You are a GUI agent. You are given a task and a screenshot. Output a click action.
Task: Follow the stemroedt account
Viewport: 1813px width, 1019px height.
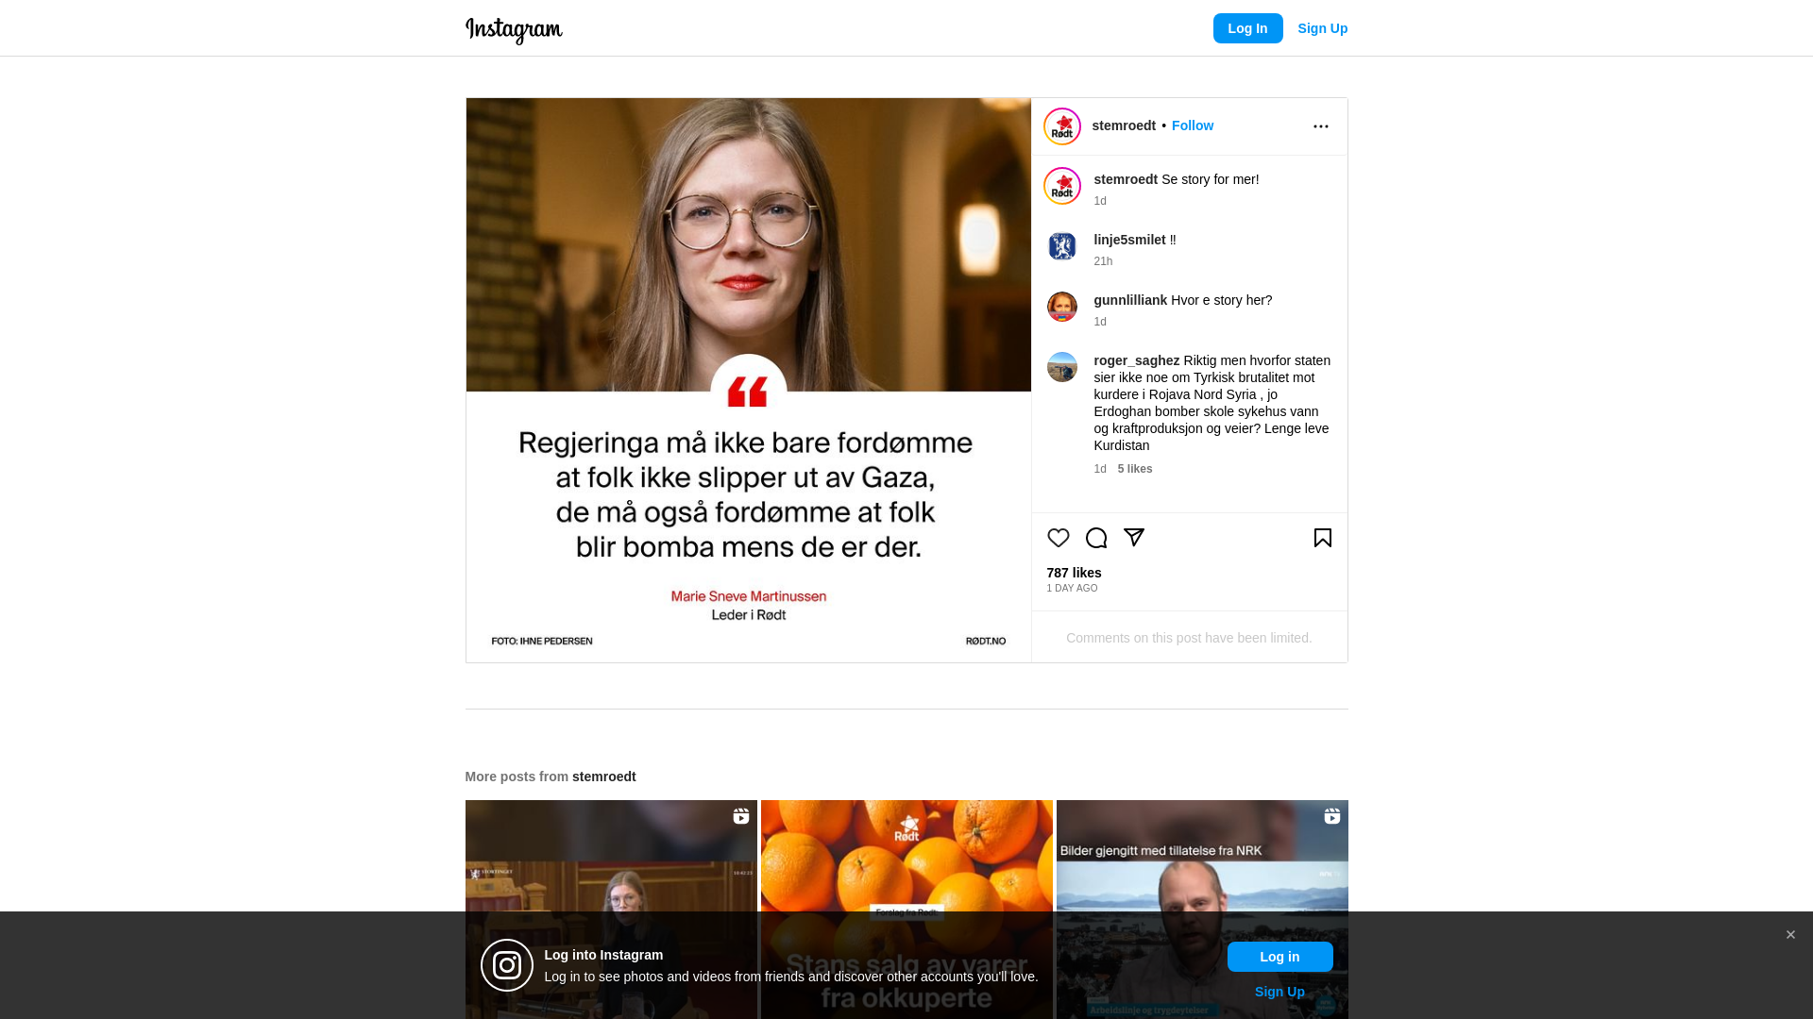[x=1192, y=125]
